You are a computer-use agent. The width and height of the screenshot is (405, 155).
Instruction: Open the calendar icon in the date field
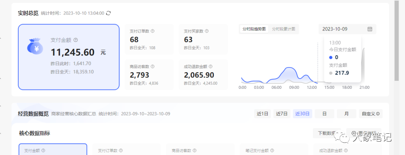(370, 29)
